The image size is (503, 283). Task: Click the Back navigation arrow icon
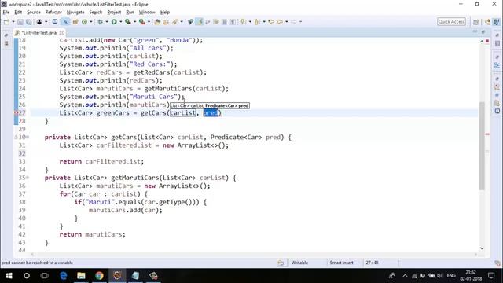click(280, 22)
